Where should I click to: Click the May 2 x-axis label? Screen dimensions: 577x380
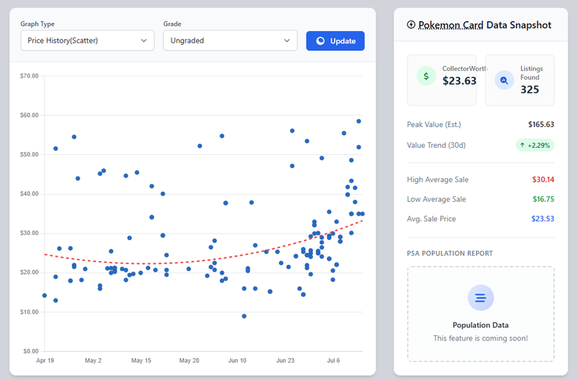(x=93, y=361)
